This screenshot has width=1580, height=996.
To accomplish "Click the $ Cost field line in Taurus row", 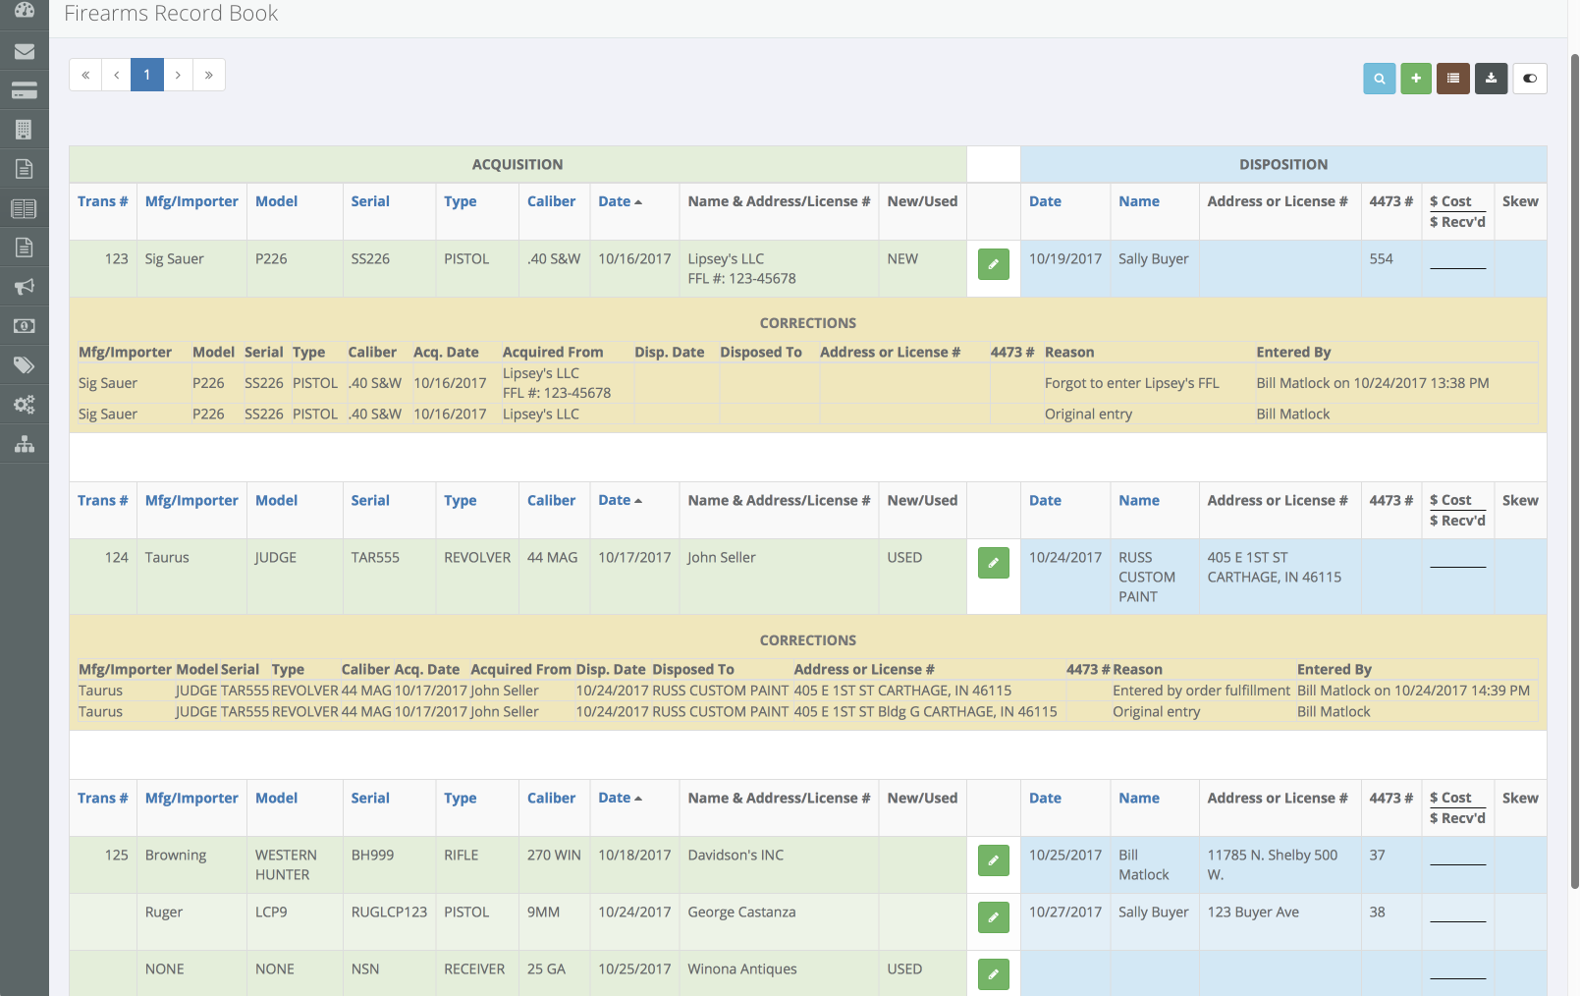I will [1457, 560].
